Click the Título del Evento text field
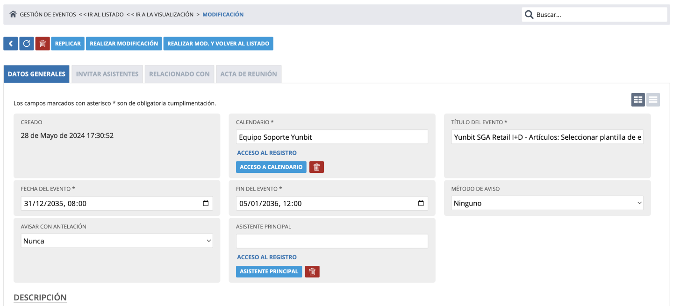Screen dimensions: 673x306 (547, 137)
